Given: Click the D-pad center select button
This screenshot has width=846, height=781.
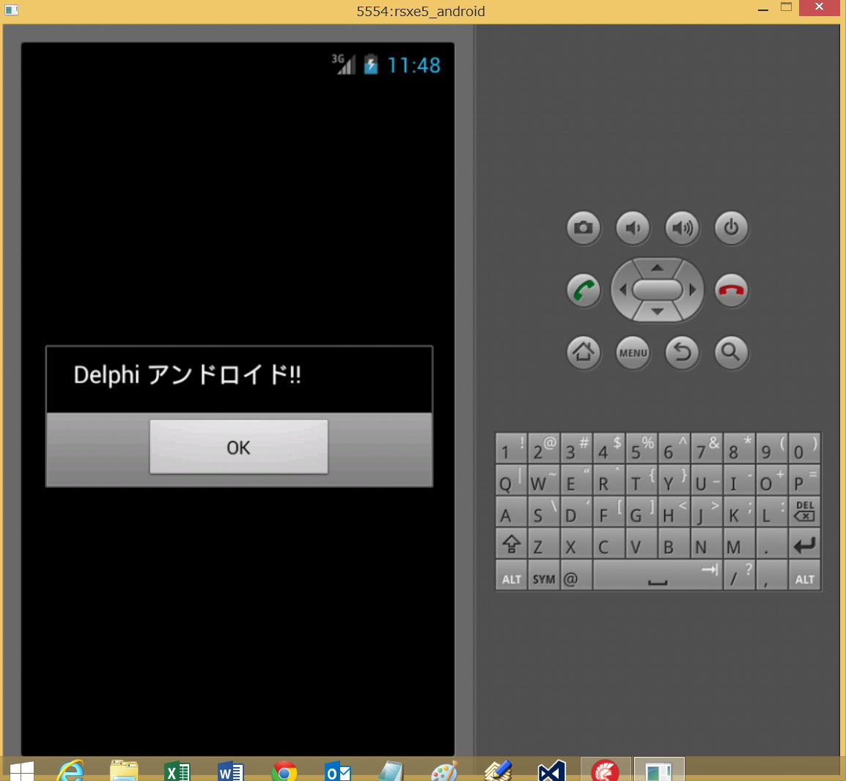Looking at the screenshot, I should point(657,289).
